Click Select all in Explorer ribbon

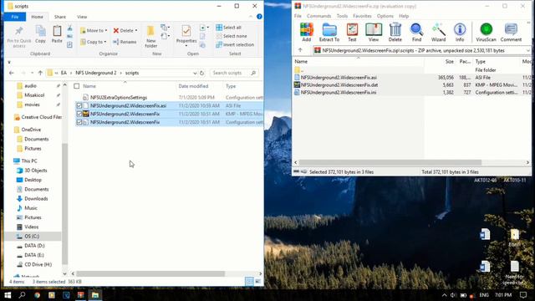[x=228, y=28]
